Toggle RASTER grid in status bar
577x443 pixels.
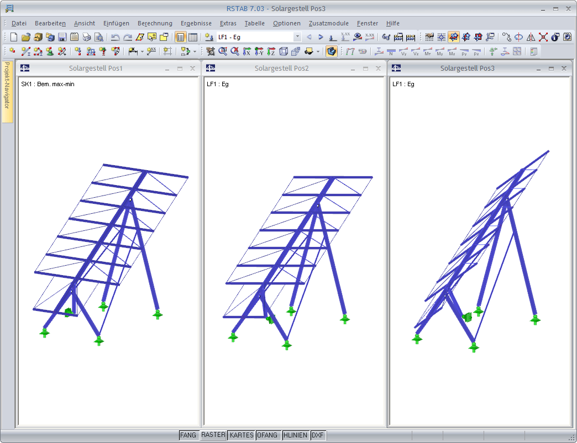tap(213, 435)
